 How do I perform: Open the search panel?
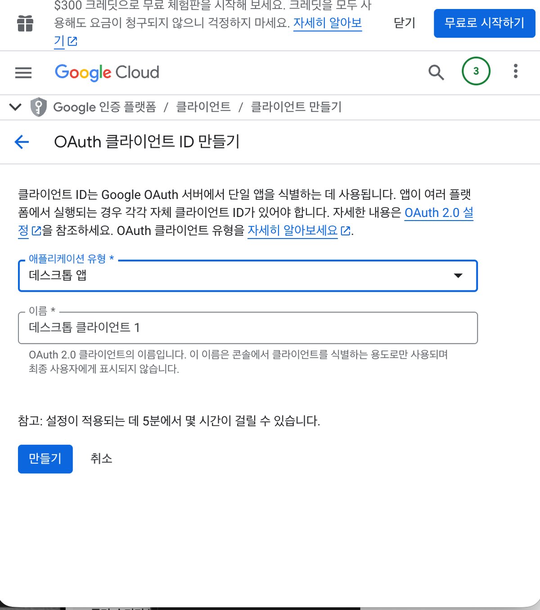435,72
